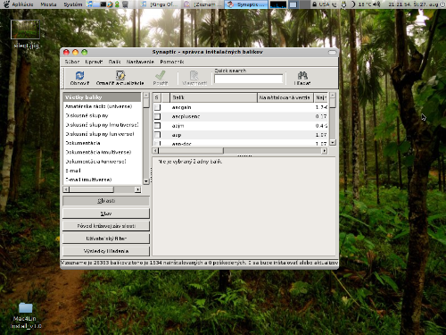The height and width of the screenshot is (335, 446).
Task: Select the aacgain package row
Action: [x=240, y=107]
